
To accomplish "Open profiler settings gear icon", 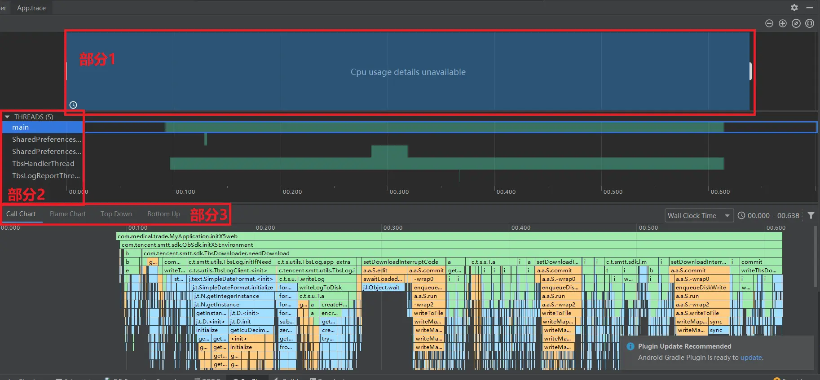I will 794,8.
